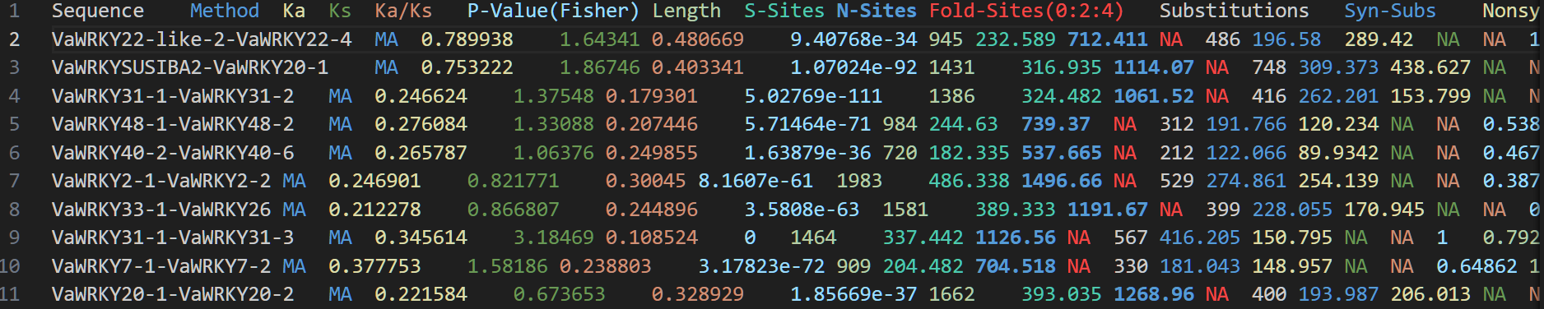The image size is (1544, 309).
Task: Click the 'N-Sites' header word
Action: tap(877, 11)
